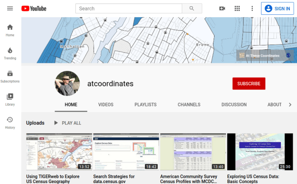The image size is (297, 184).
Task: Open Subscriptions in the sidebar
Action: pyautogui.click(x=10, y=77)
